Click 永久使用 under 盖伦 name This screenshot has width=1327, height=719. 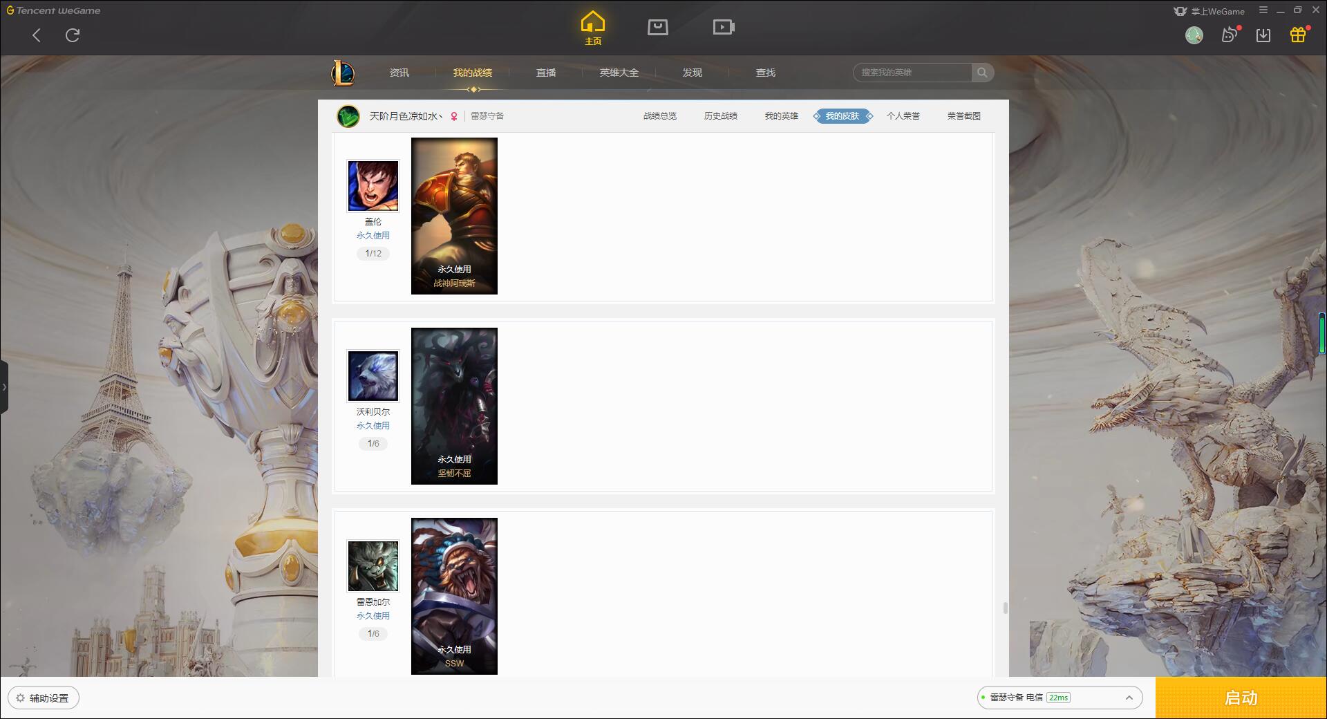coord(373,236)
